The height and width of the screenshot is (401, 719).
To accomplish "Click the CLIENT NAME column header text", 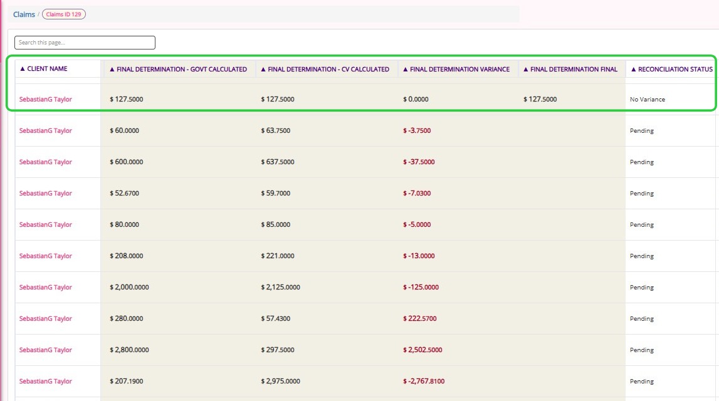I will [47, 69].
